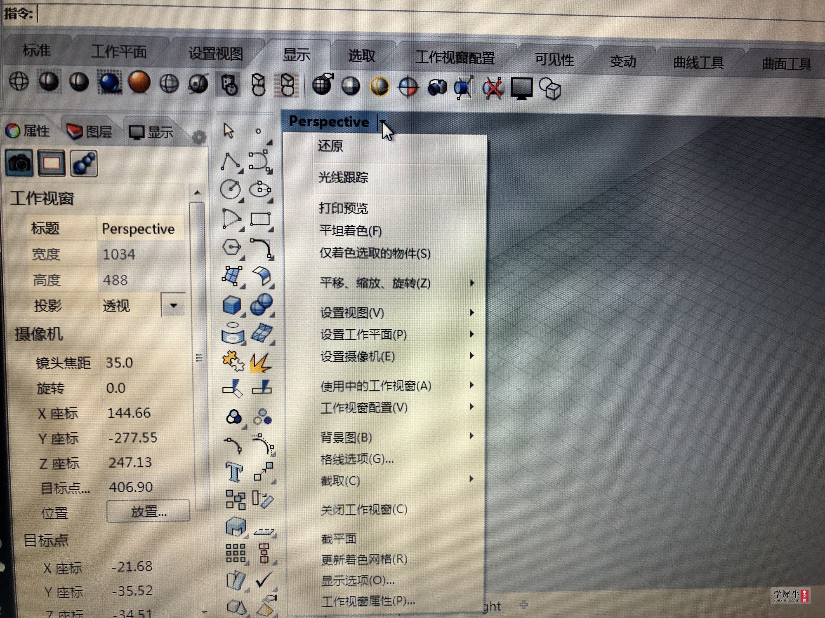Choose 更新着色网格(R) entry

pos(364,559)
